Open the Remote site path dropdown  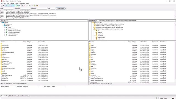pyautogui.click(x=175, y=21)
